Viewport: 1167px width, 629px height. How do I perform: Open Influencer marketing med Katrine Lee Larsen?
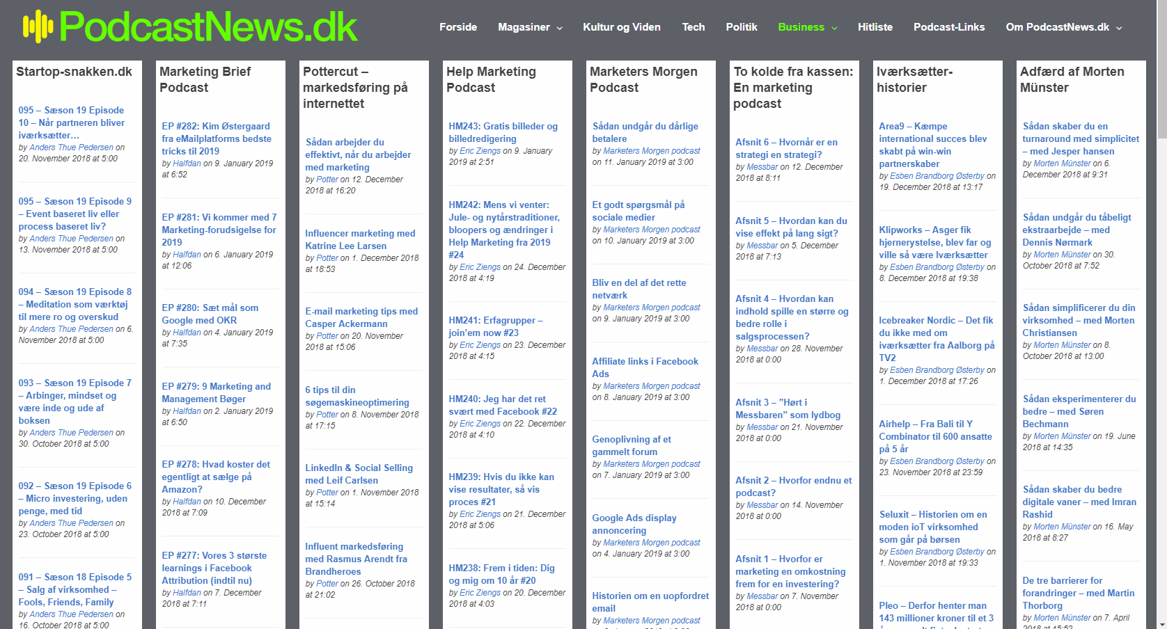click(360, 239)
